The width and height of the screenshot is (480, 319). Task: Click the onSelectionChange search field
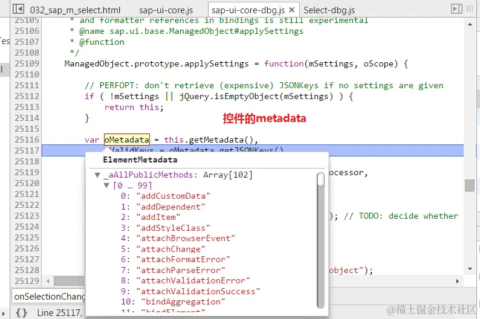tap(49, 297)
